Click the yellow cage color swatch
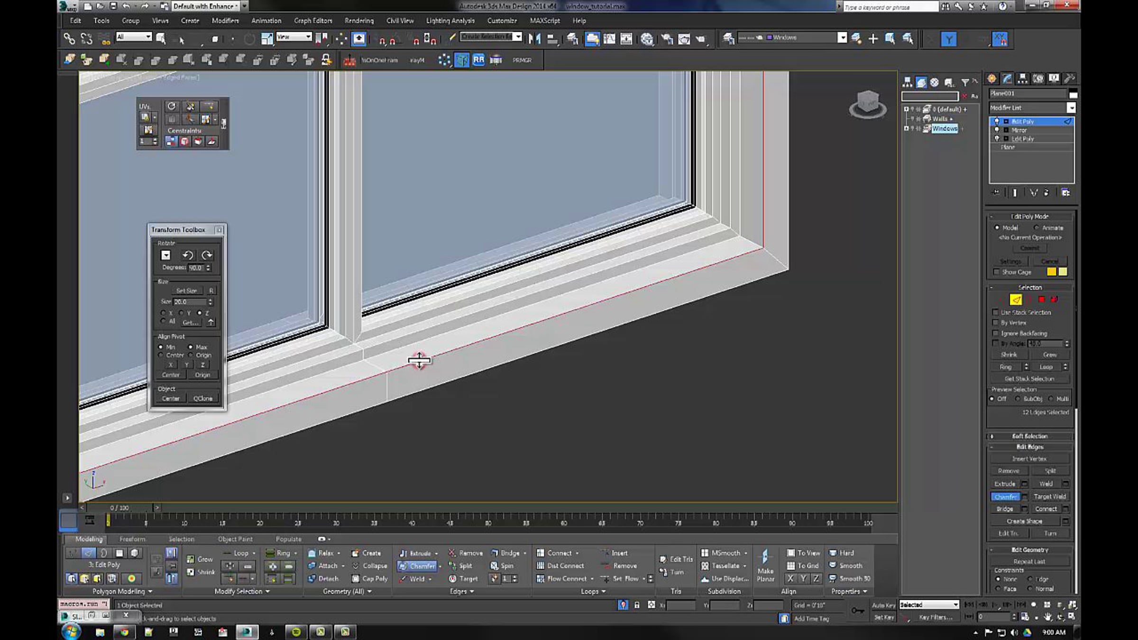 [x=1051, y=272]
